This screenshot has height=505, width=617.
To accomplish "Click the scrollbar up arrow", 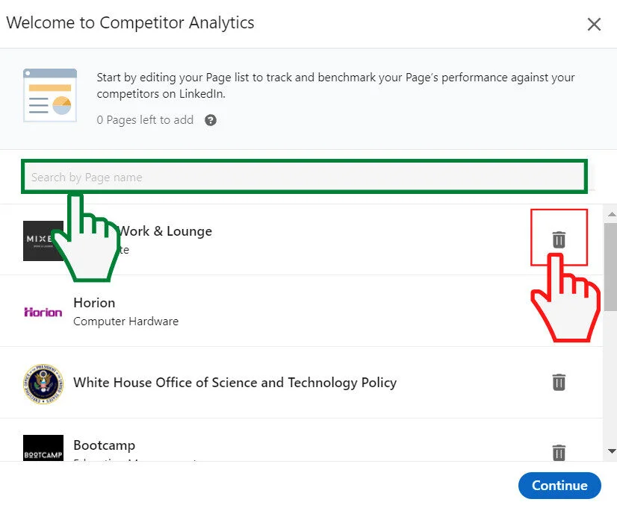I will (x=611, y=215).
